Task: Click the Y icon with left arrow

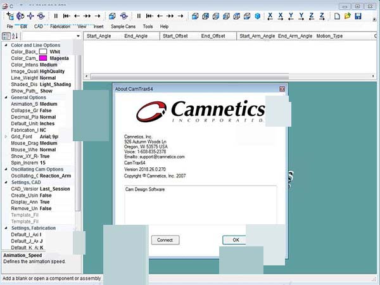Action: pos(291,16)
